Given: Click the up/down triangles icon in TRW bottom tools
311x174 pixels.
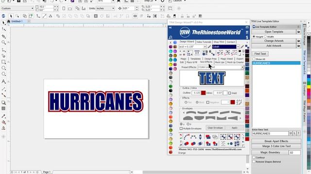Looking at the screenshot, I should pos(200,137).
